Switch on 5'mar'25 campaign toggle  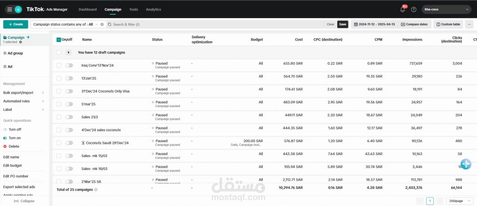pos(69,104)
